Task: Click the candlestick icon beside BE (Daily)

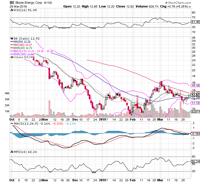Action: click(12, 38)
